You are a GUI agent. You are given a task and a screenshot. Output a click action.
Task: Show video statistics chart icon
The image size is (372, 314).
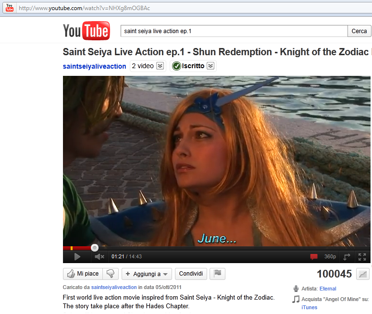coord(363,274)
